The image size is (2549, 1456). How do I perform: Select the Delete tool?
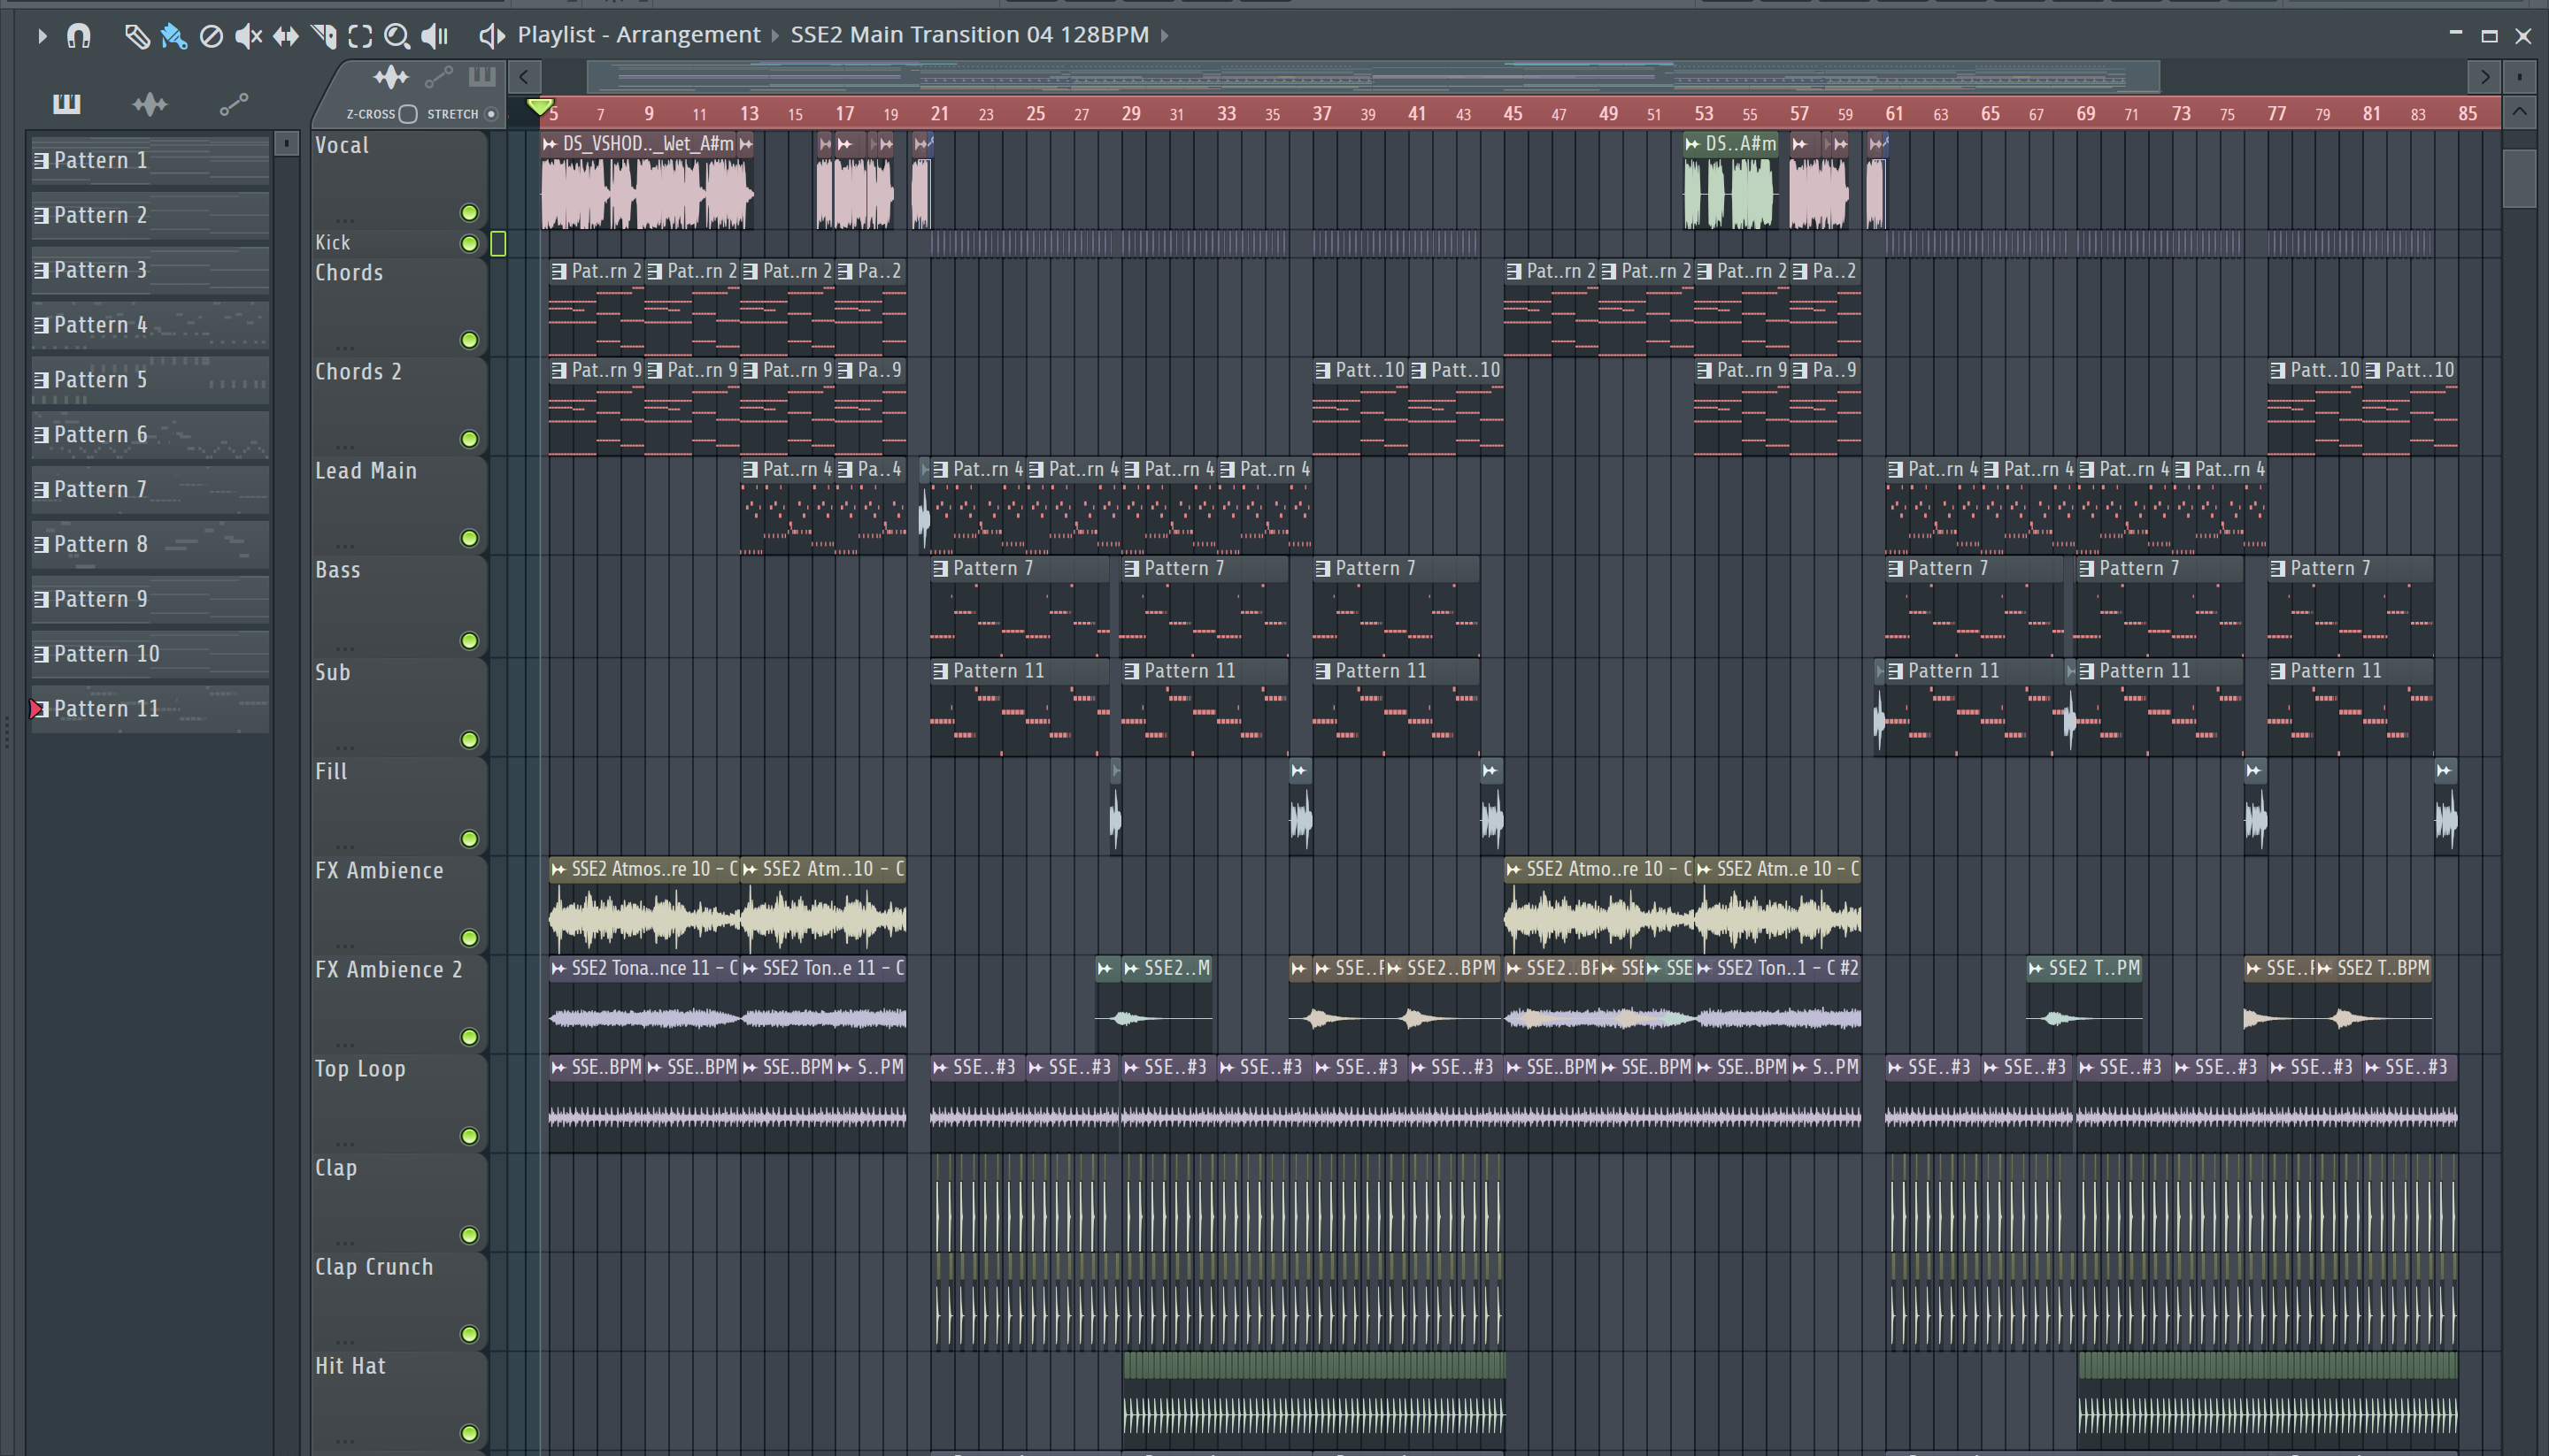[211, 36]
